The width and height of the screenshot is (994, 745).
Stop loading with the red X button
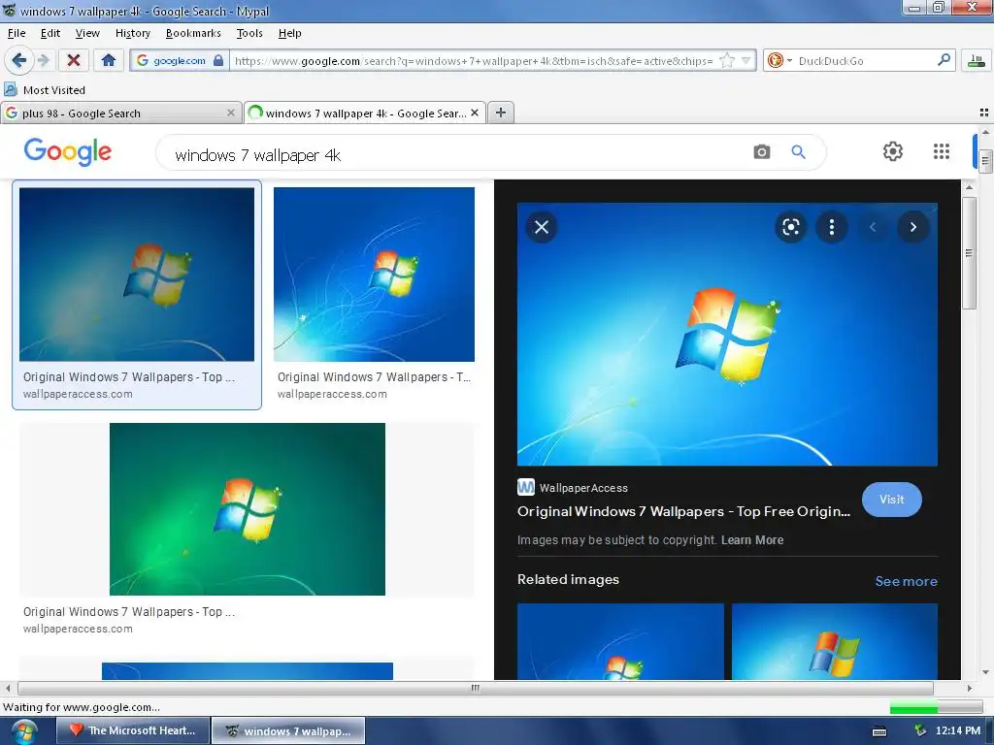tap(74, 61)
